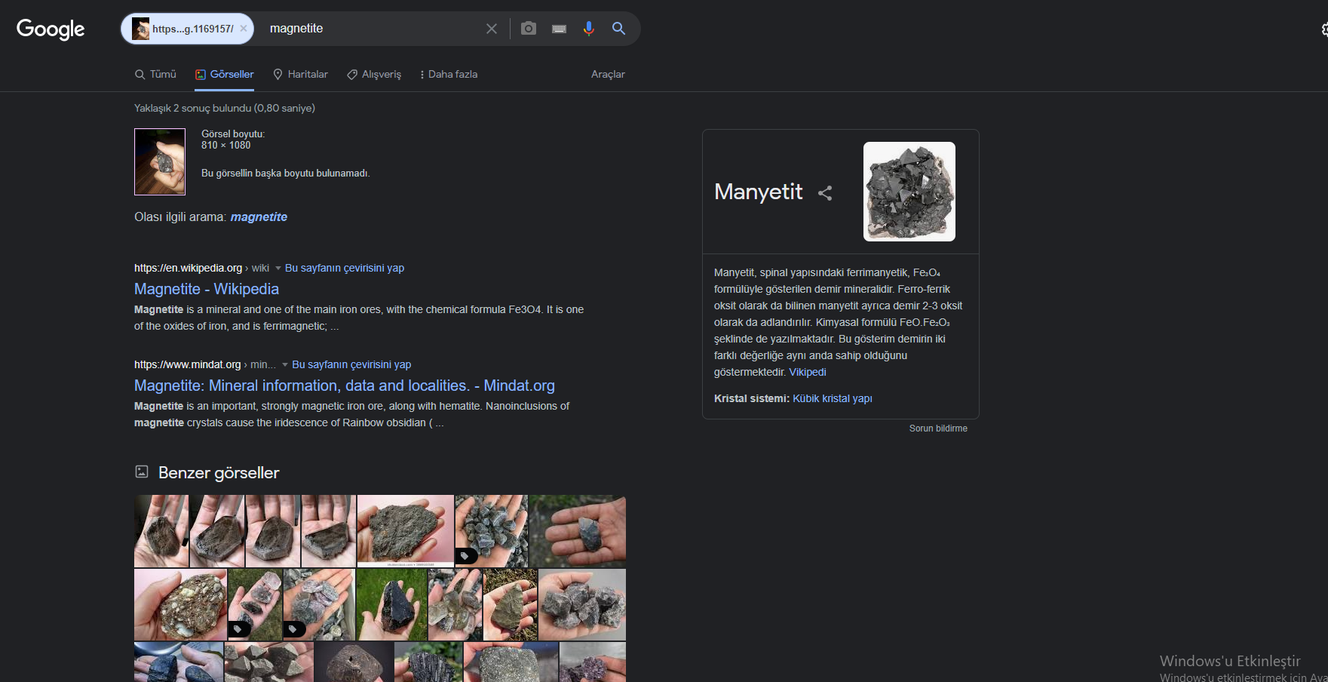This screenshot has height=682, width=1328.
Task: Open the pink-background rock similar image
Action: (406, 531)
